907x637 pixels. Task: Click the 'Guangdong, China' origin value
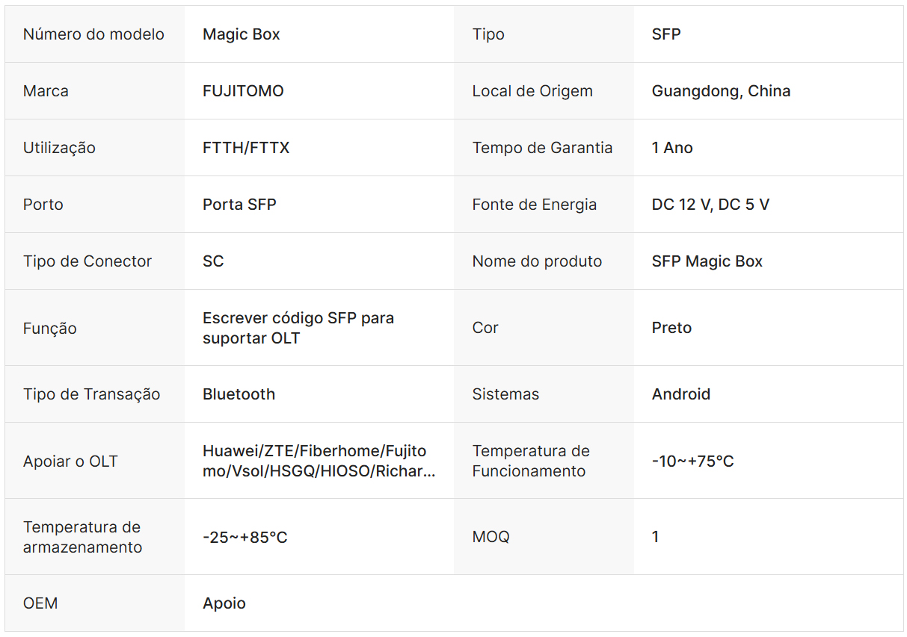pos(721,91)
